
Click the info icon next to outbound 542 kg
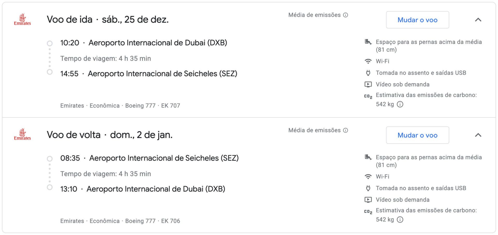click(x=400, y=104)
